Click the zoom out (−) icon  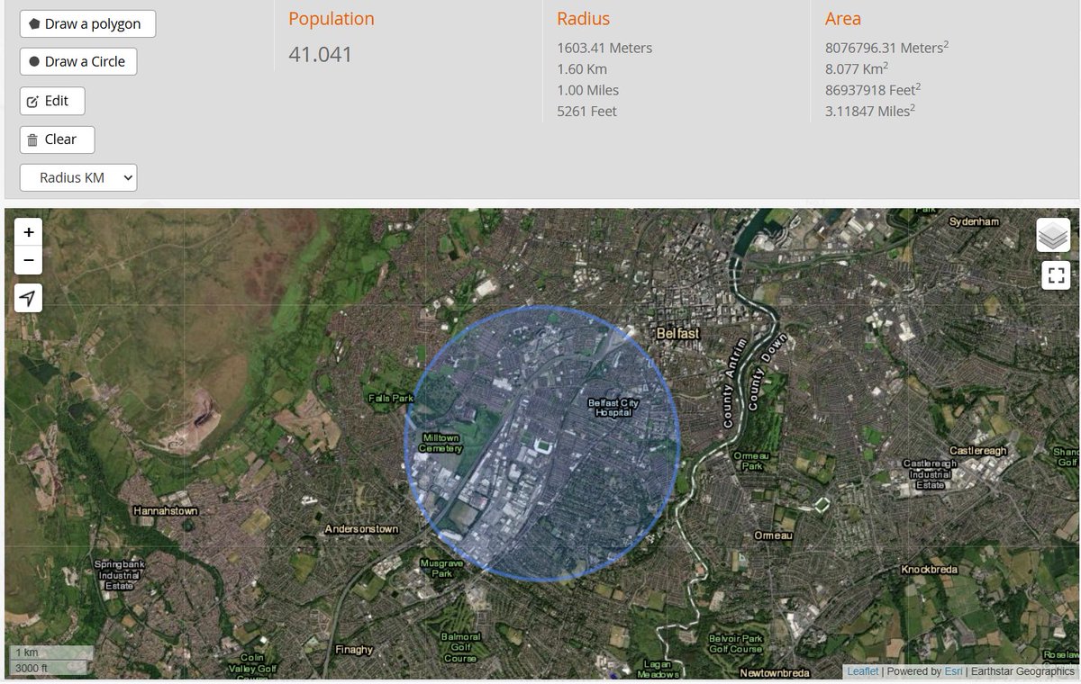click(28, 260)
